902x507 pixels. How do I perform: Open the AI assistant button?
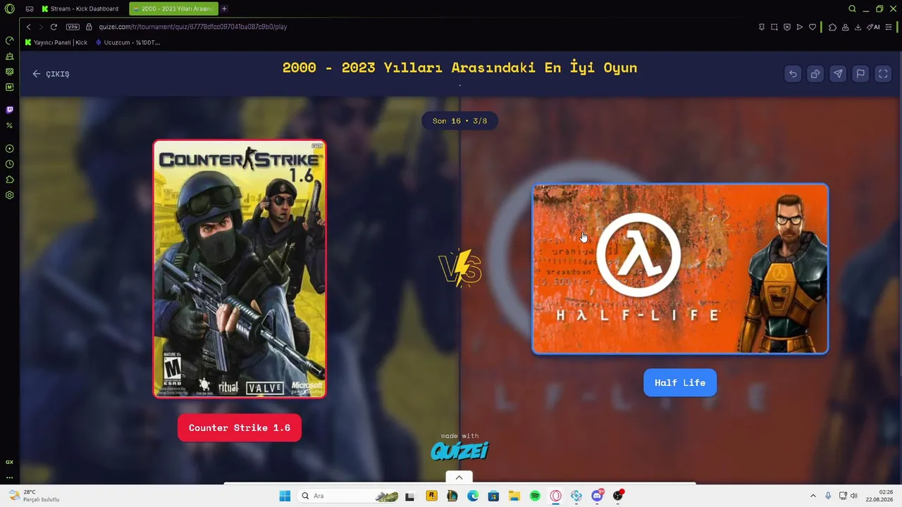point(874,27)
